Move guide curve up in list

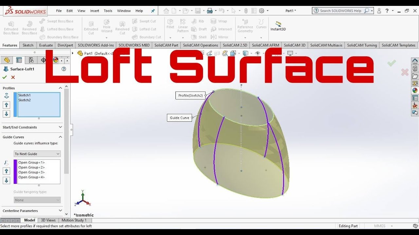6,171
